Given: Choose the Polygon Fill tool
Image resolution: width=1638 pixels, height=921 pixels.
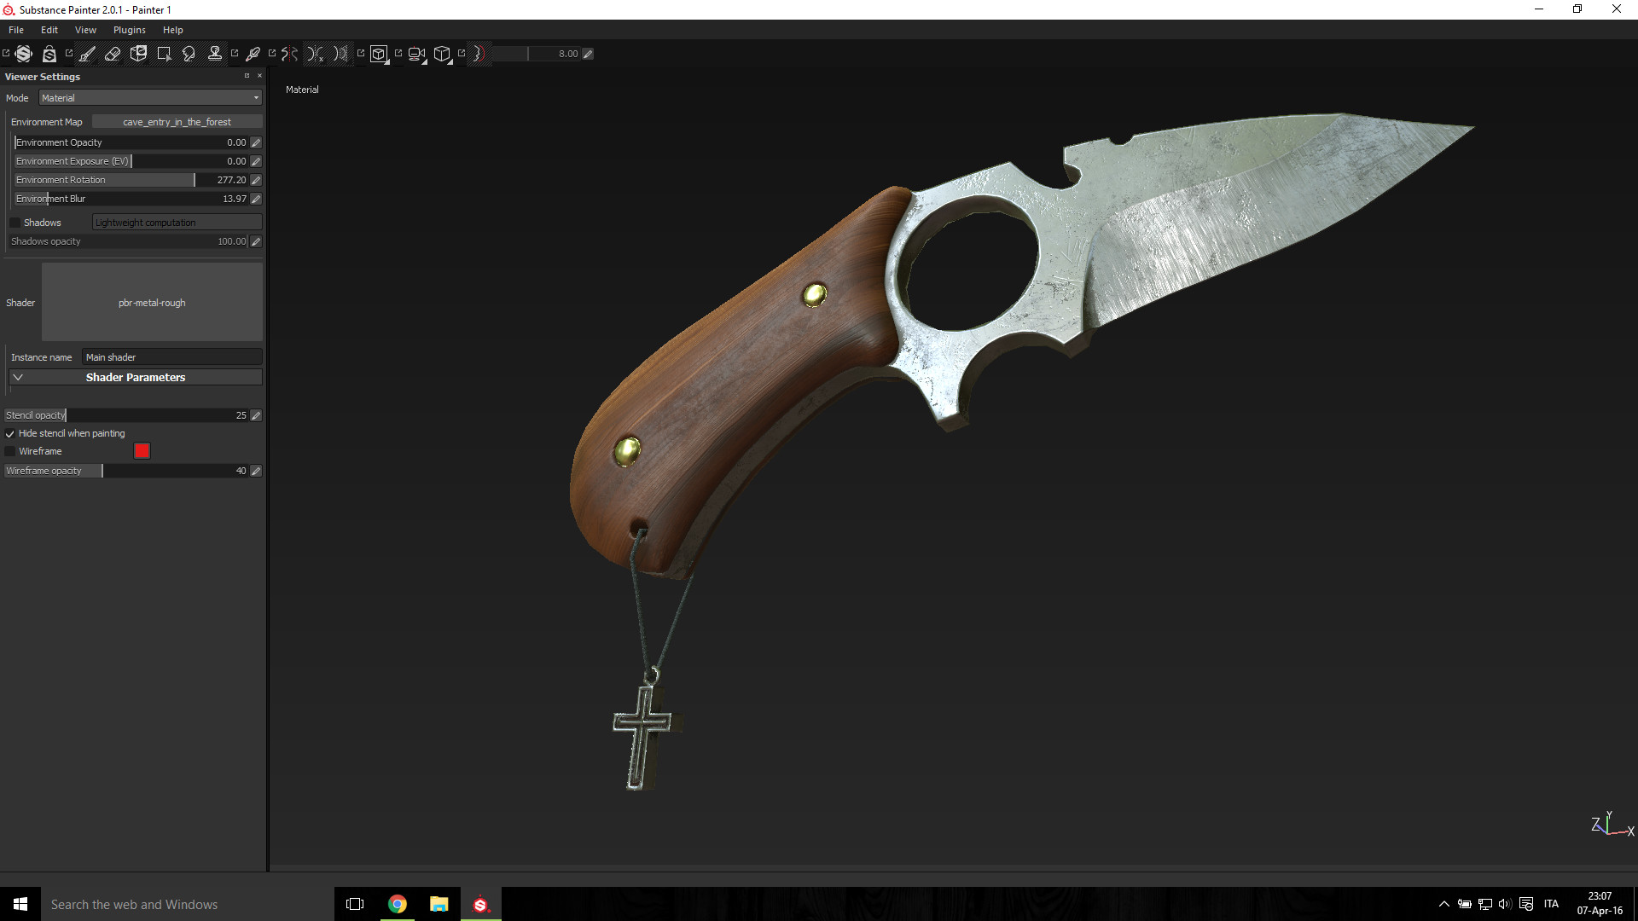Looking at the screenshot, I should [164, 53].
